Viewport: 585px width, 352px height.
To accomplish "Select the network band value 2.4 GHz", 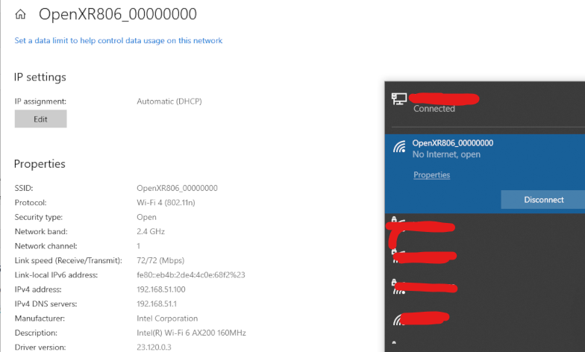I will 151,231.
